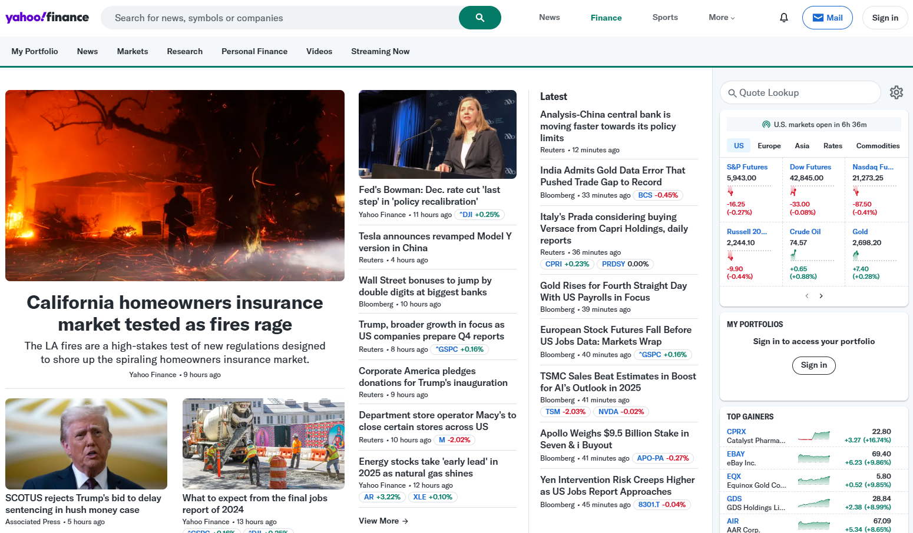Click the APO-PA -0.27% ticker chip
Viewport: 913px width, 533px height.
(x=663, y=458)
